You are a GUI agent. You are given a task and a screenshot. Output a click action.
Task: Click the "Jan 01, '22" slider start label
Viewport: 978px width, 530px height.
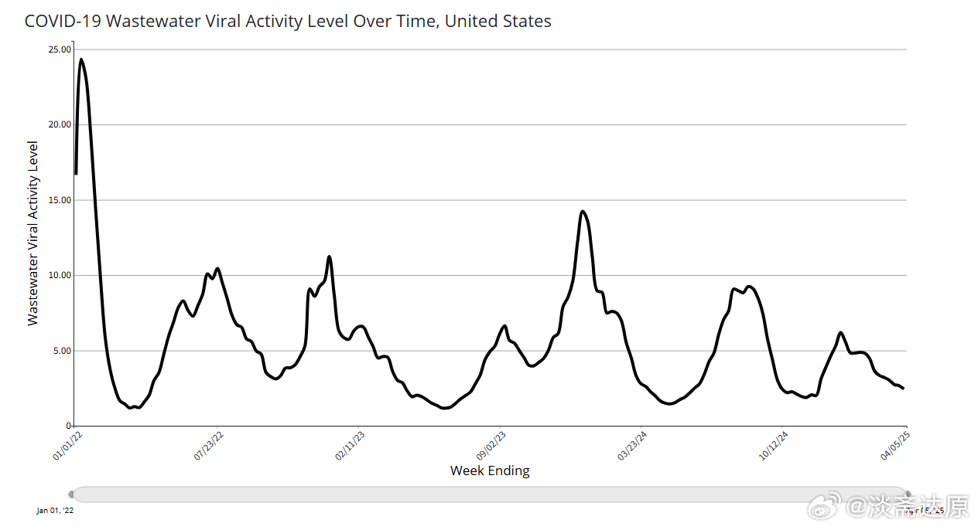point(55,510)
